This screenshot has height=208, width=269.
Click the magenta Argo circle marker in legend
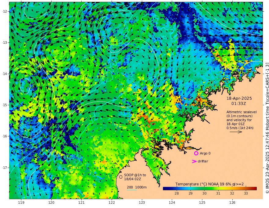coord(196,153)
